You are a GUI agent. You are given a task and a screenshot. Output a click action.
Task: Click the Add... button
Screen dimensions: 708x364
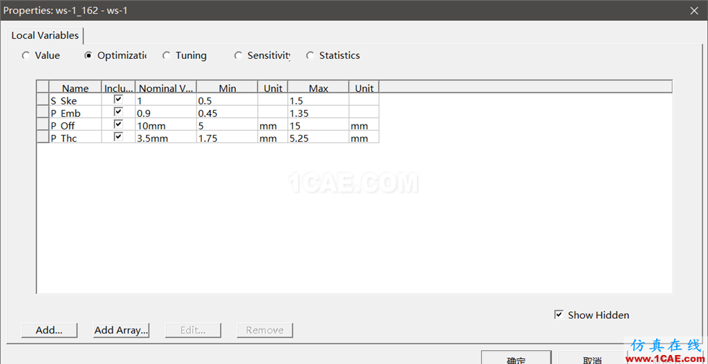coord(49,330)
